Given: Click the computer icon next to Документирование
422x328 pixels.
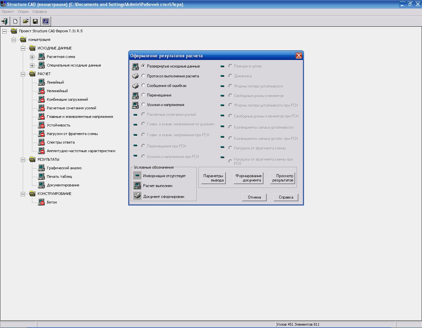Looking at the screenshot, I should [41, 185].
